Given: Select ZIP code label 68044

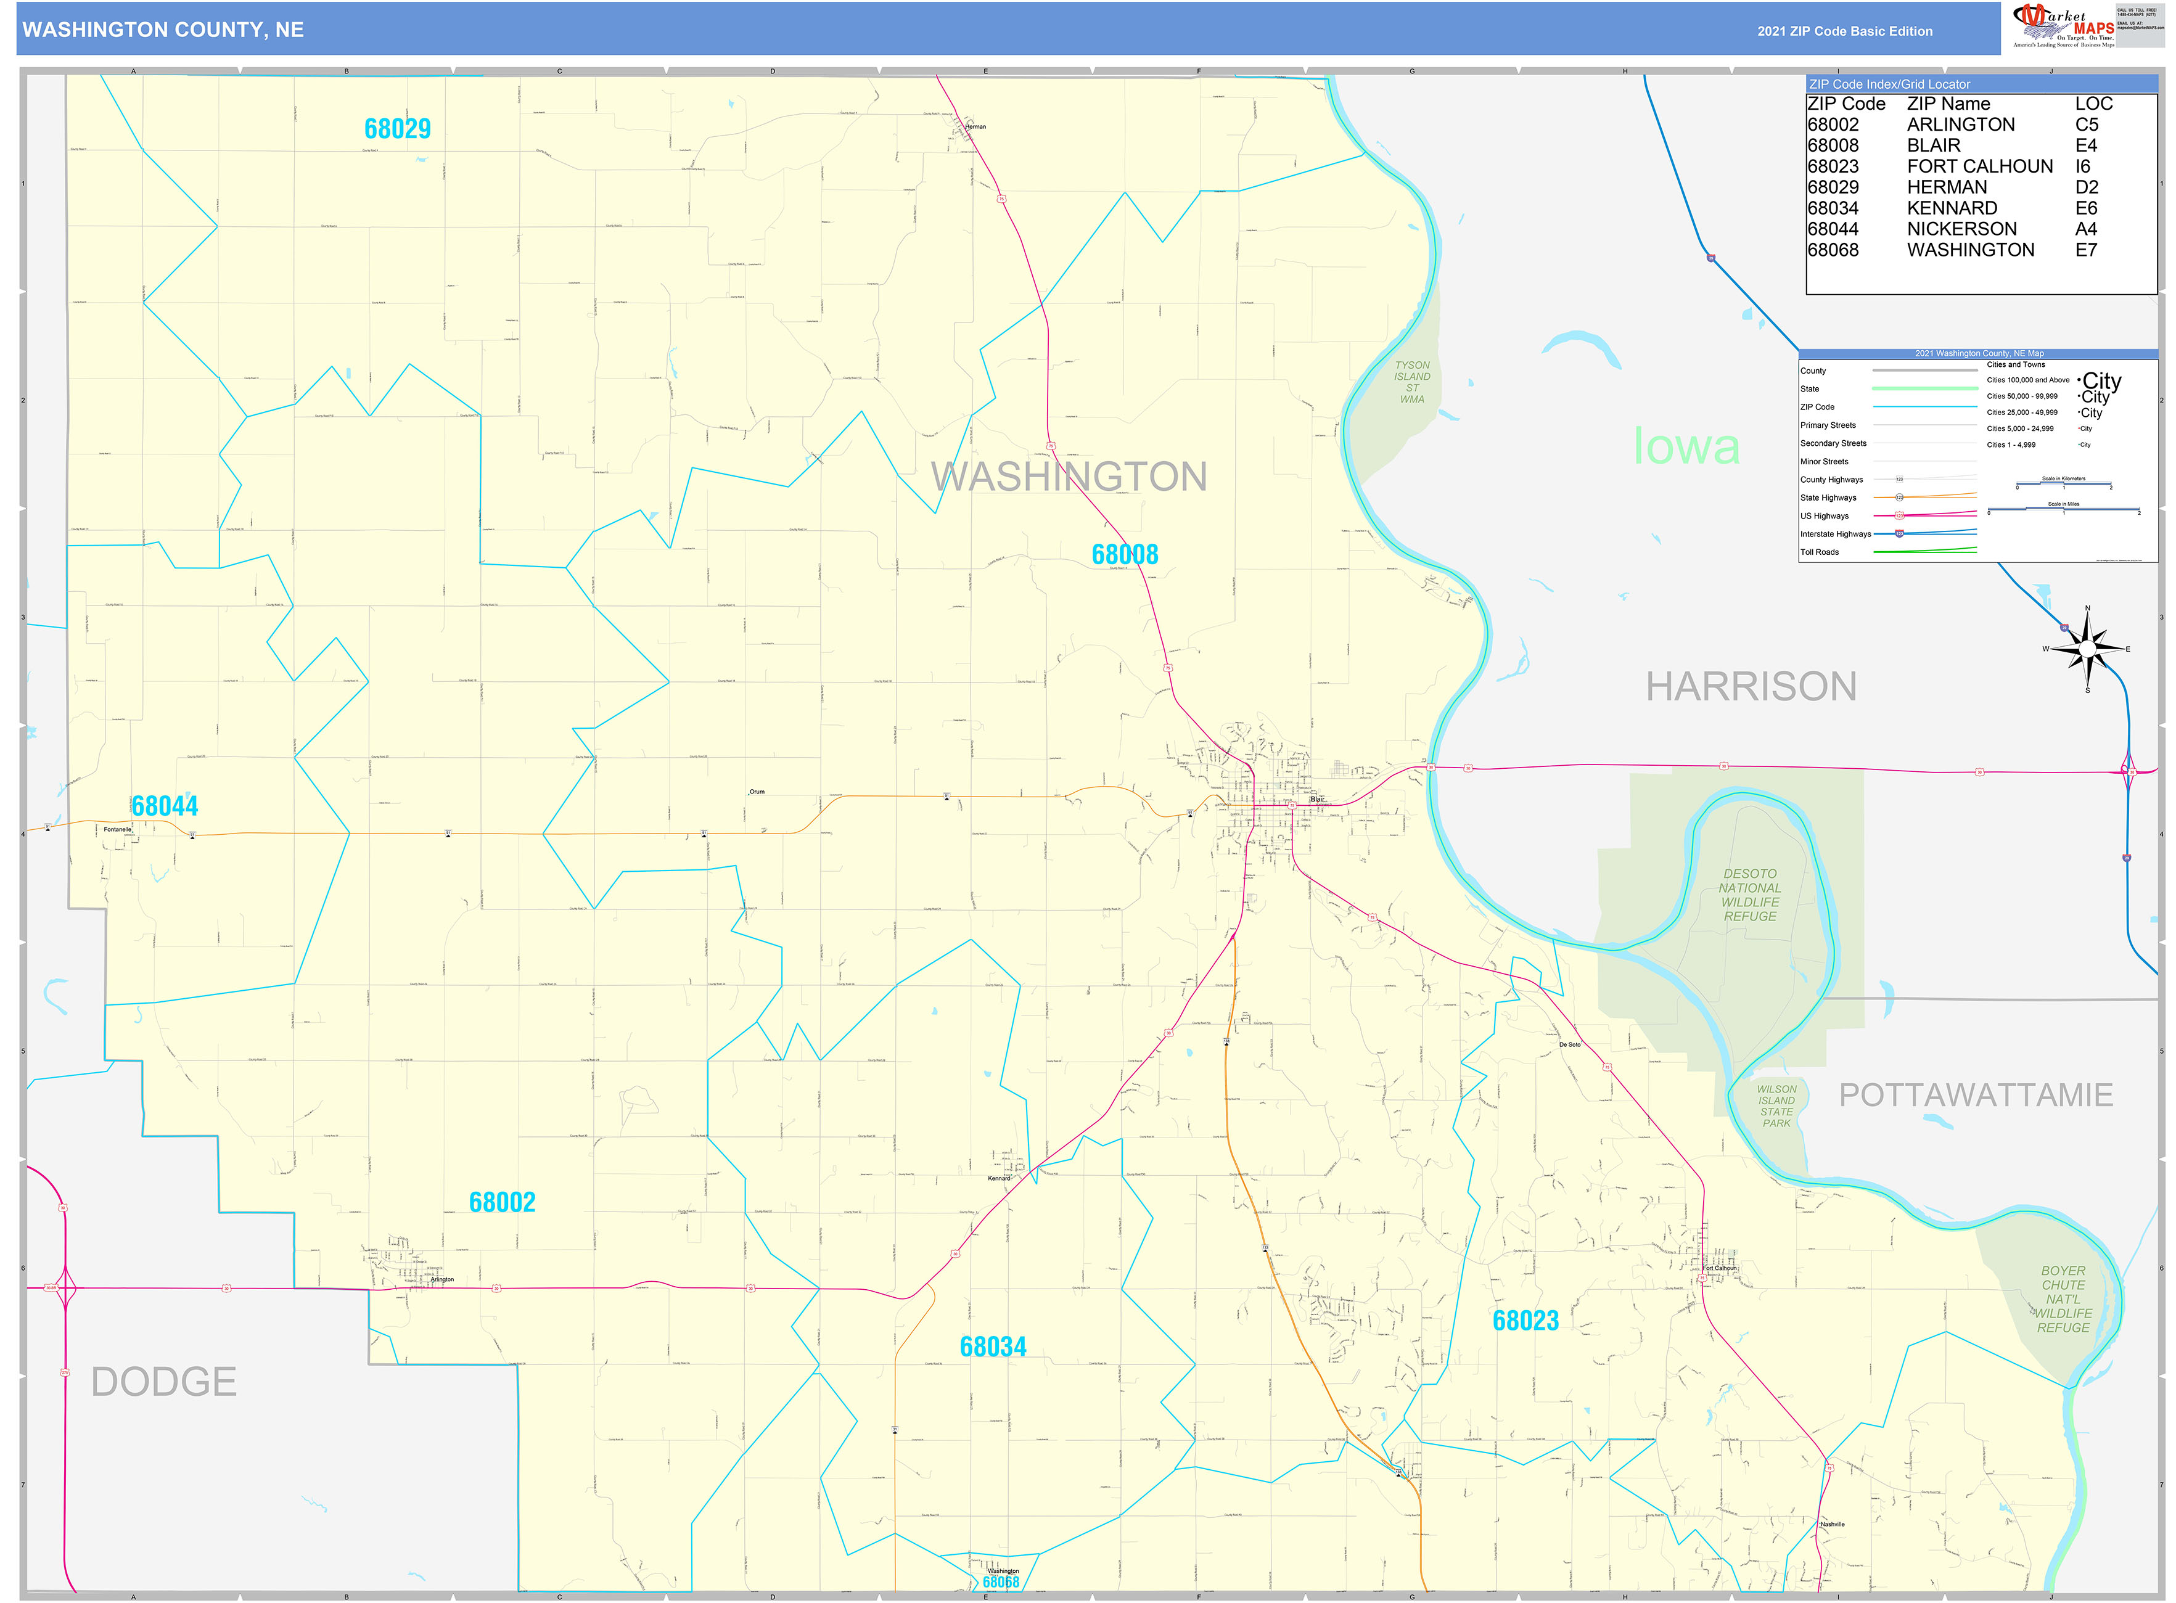Looking at the screenshot, I should pos(164,806).
